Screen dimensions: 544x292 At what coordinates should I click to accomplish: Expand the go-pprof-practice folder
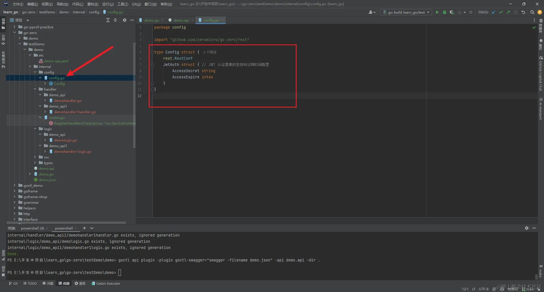coord(14,27)
